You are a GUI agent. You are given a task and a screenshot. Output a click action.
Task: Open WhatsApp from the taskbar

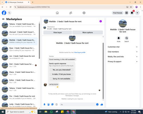(x=51, y=112)
